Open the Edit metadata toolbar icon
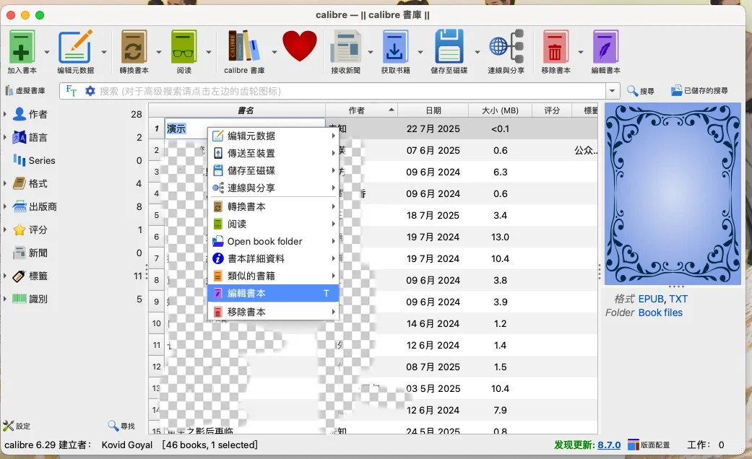This screenshot has height=459, width=752. click(75, 47)
